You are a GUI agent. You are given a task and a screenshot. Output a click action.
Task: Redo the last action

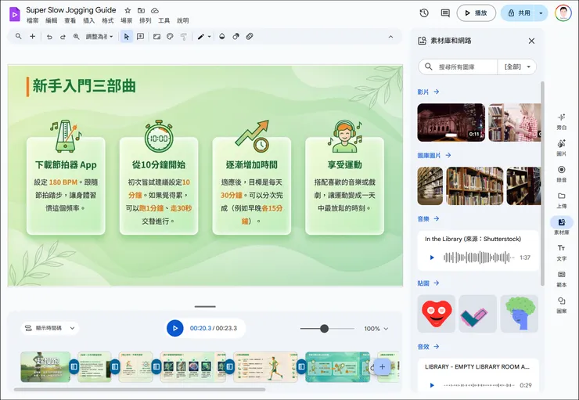coord(63,37)
